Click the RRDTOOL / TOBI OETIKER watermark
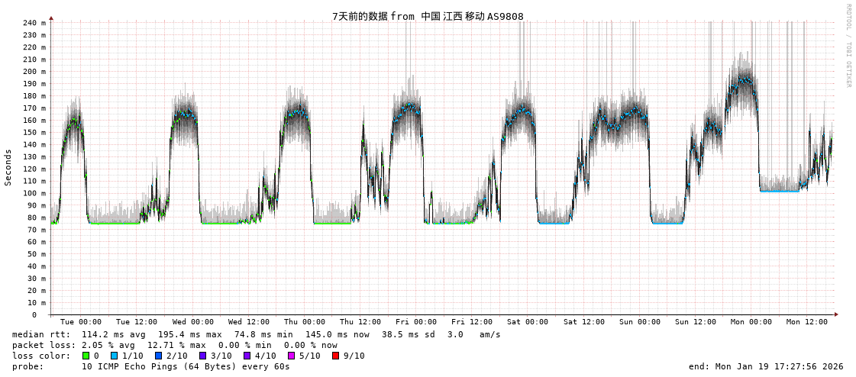 (848, 46)
